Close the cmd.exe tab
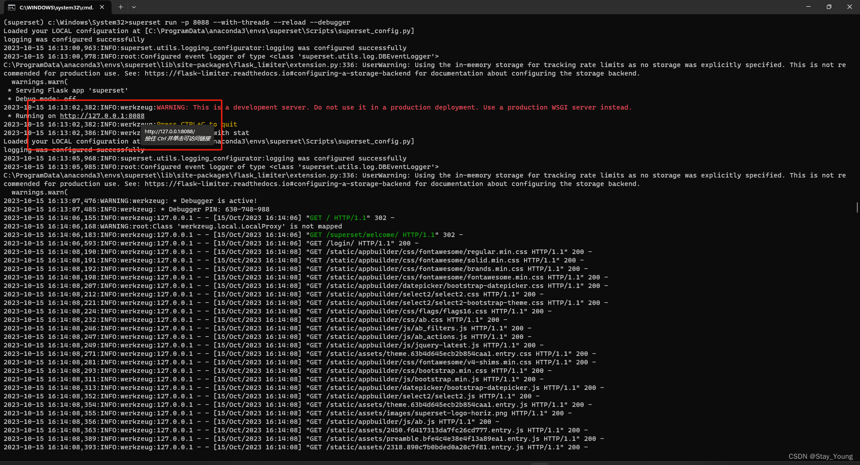Viewport: 860px width, 465px height. 102,7
